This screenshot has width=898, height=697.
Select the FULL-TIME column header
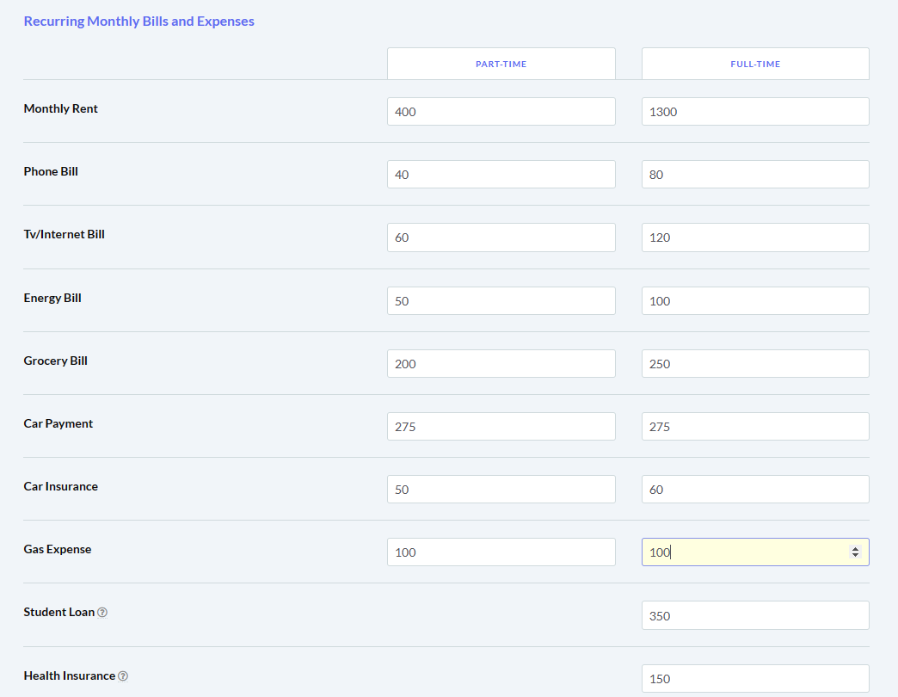(x=755, y=64)
